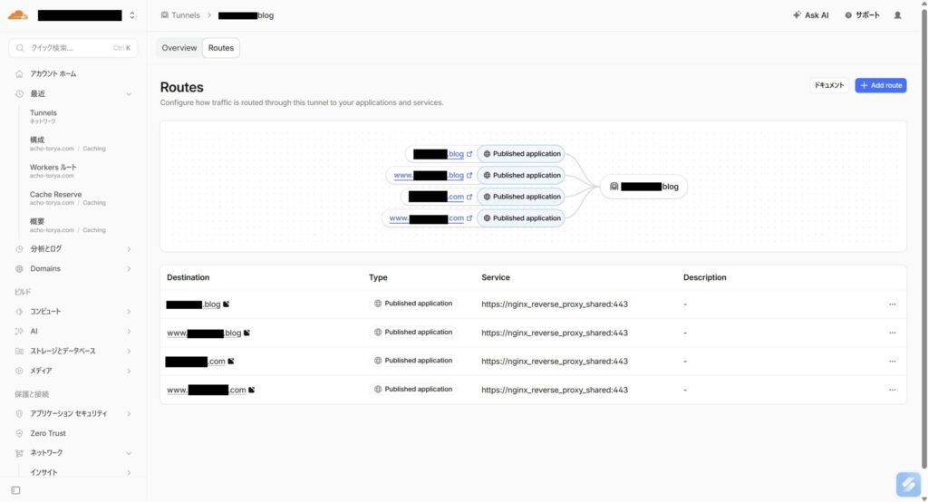
Task: Go to アカウント ホーム in sidebar
Action: click(x=53, y=74)
